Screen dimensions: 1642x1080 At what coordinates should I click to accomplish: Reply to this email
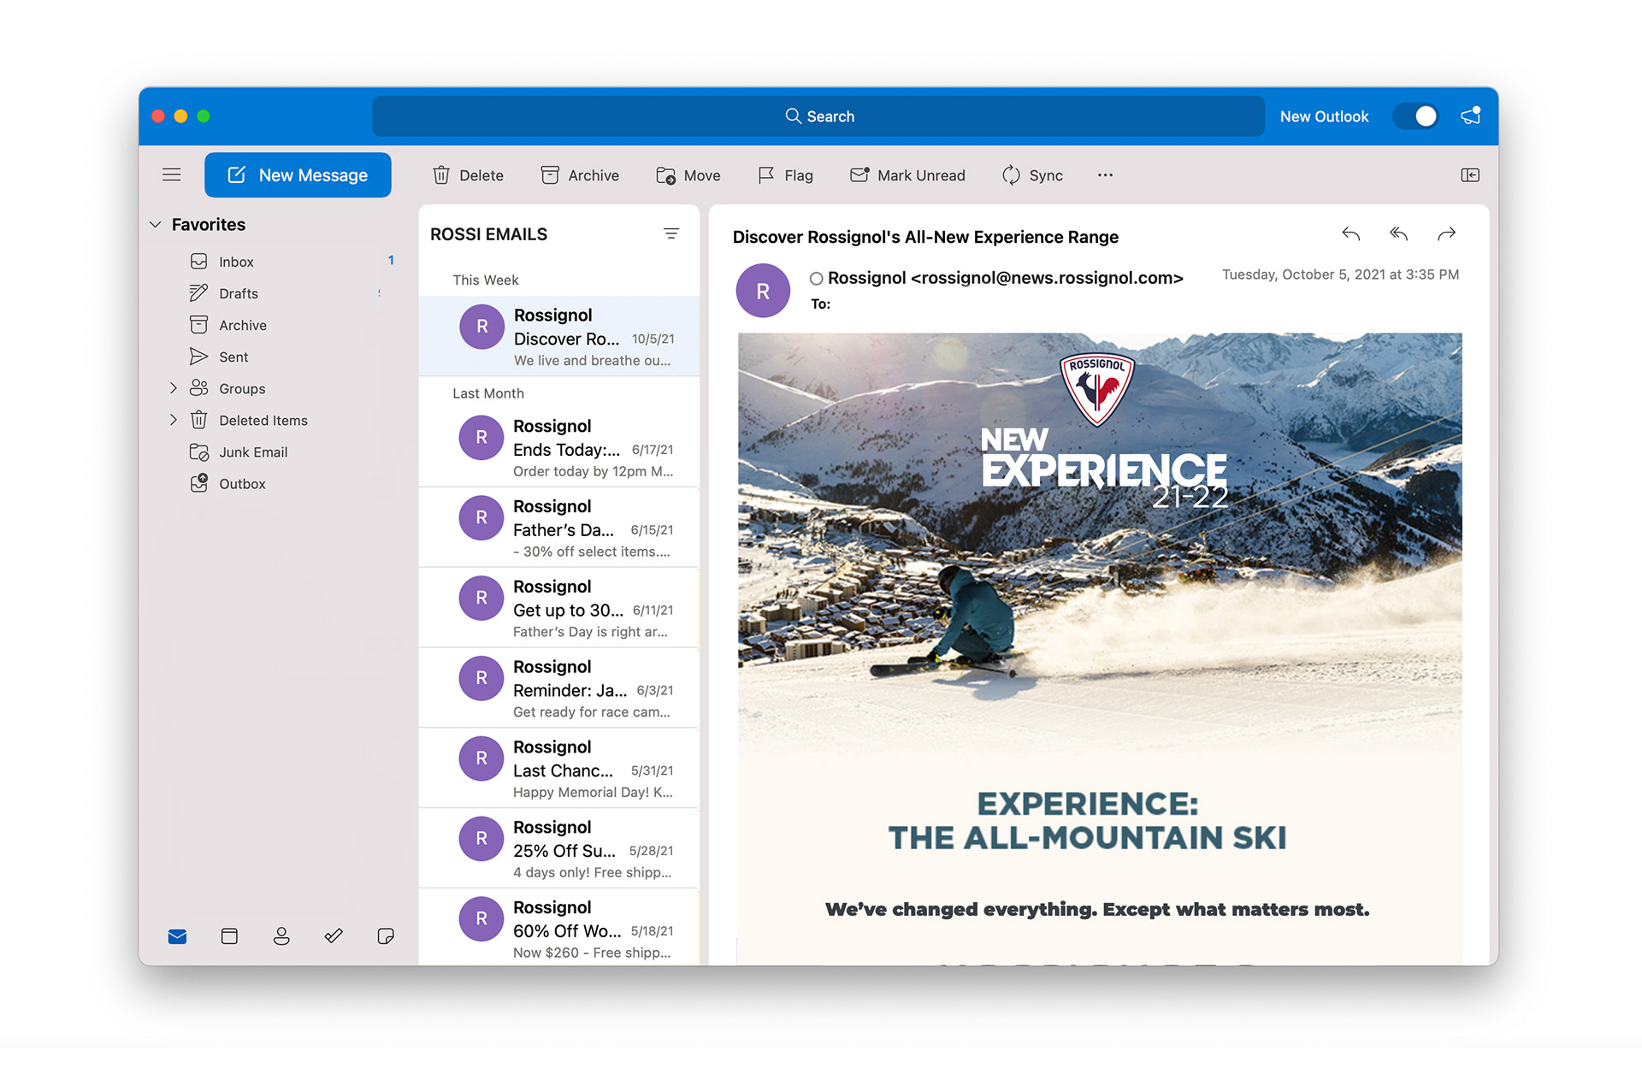[1350, 234]
